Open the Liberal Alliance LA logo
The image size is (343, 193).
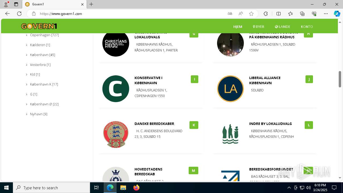pos(230,89)
